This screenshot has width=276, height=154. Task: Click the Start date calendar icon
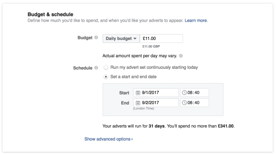[x=138, y=93]
